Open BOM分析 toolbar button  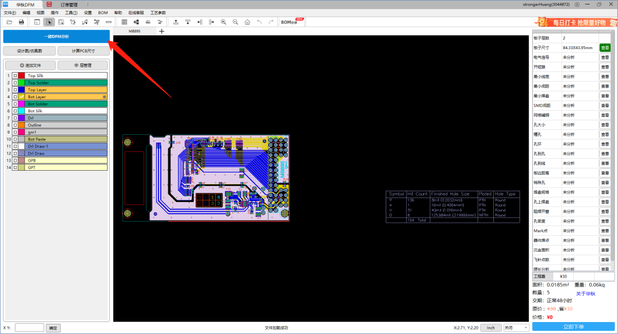click(292, 22)
